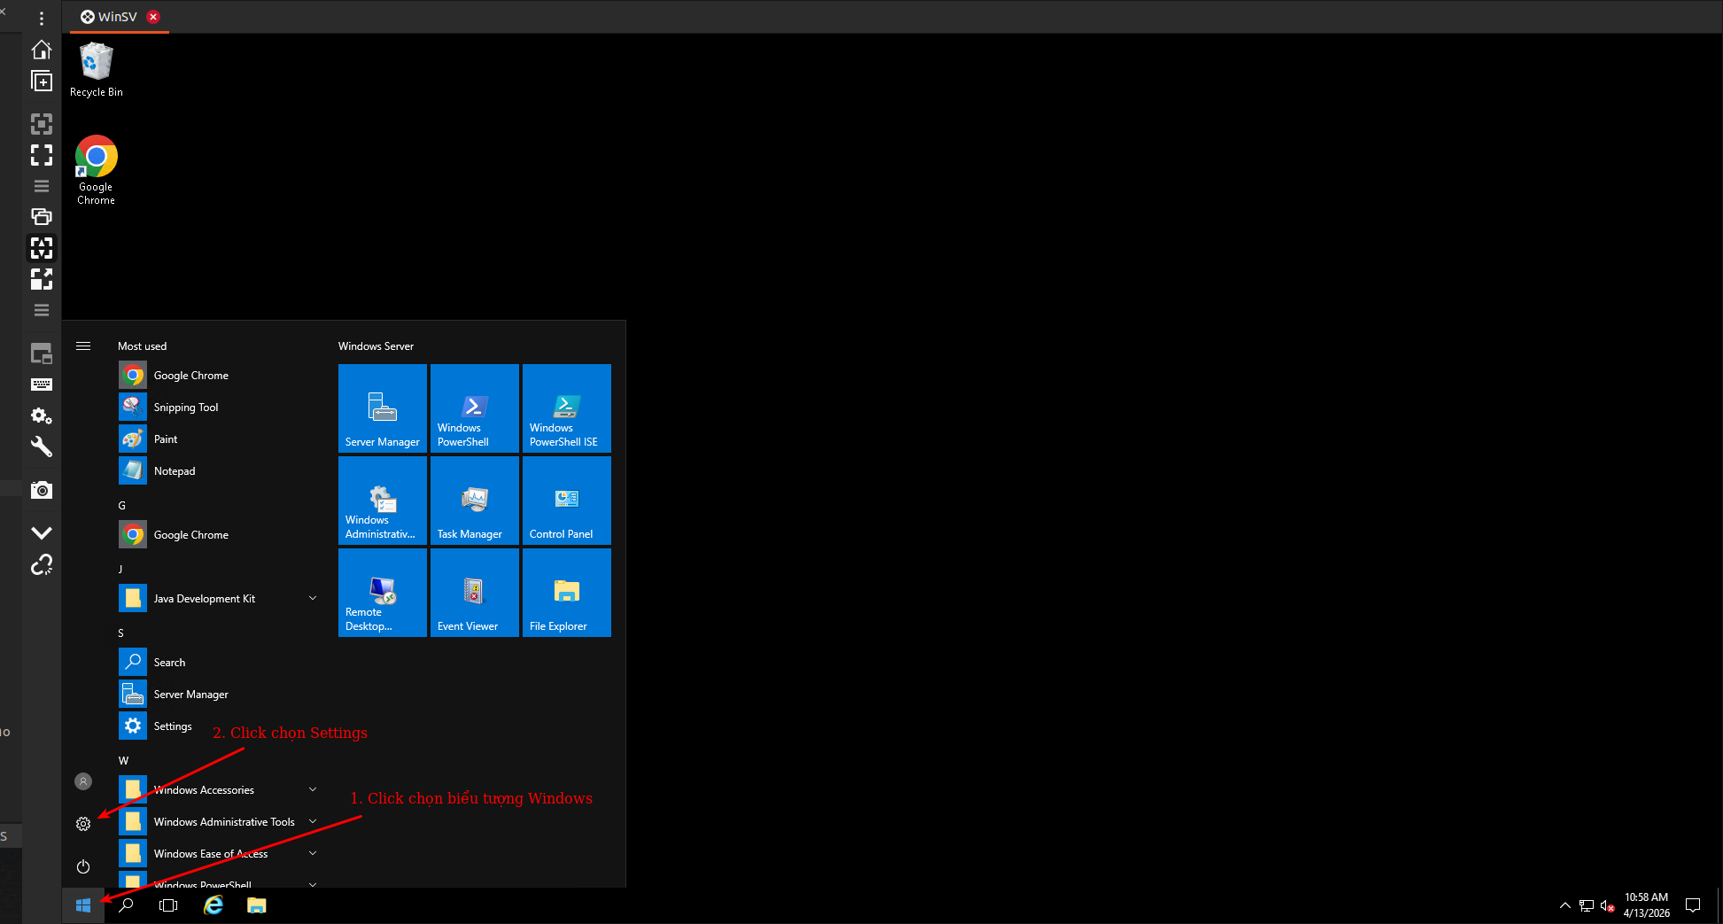
Task: Click the stacked windows icon in the sidebar
Action: click(42, 216)
